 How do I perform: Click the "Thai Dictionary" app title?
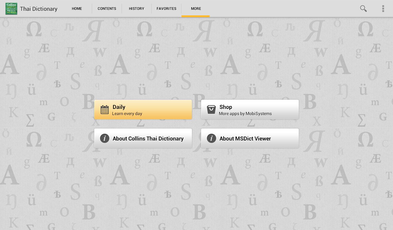[x=39, y=9]
